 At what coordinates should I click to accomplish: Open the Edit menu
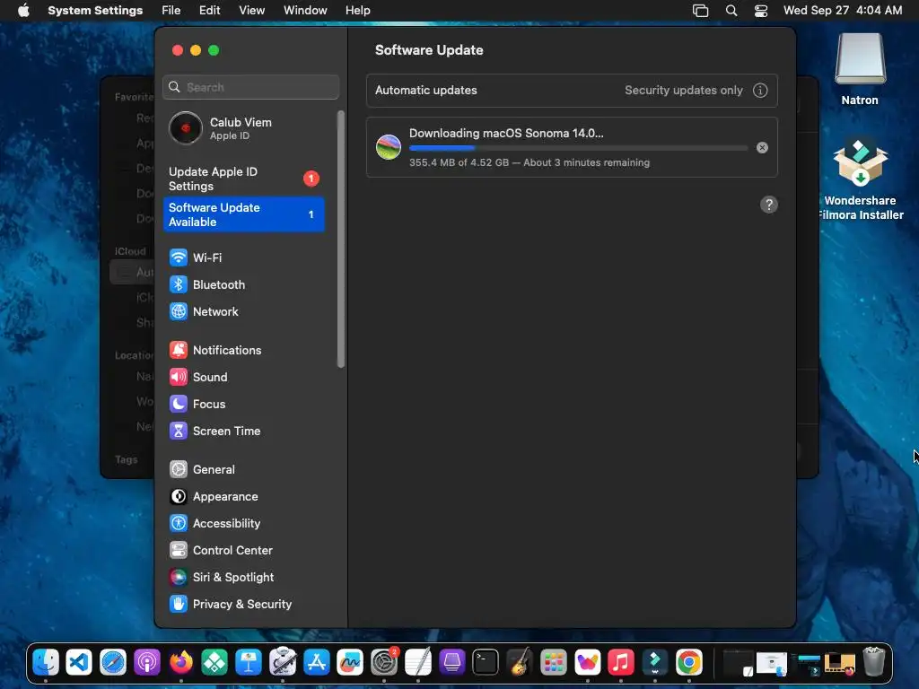(x=209, y=11)
